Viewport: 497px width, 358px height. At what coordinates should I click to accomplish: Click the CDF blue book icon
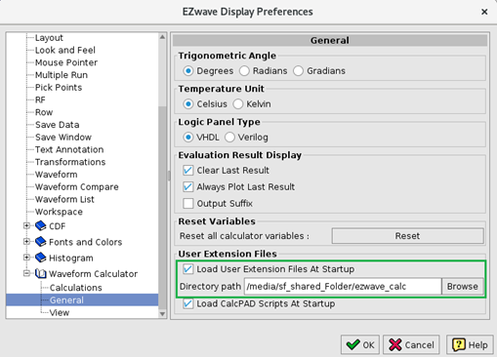[x=41, y=225]
